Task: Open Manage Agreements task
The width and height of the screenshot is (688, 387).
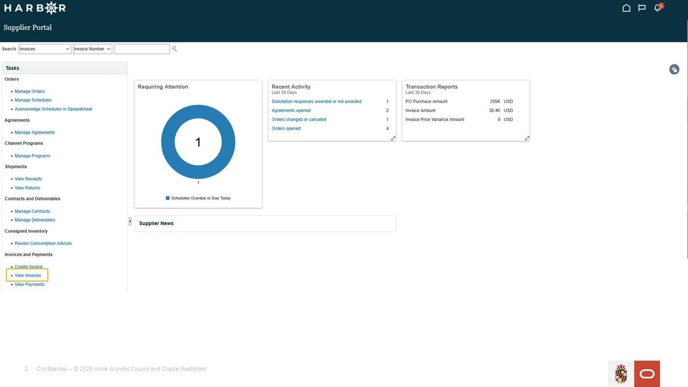Action: (x=34, y=132)
